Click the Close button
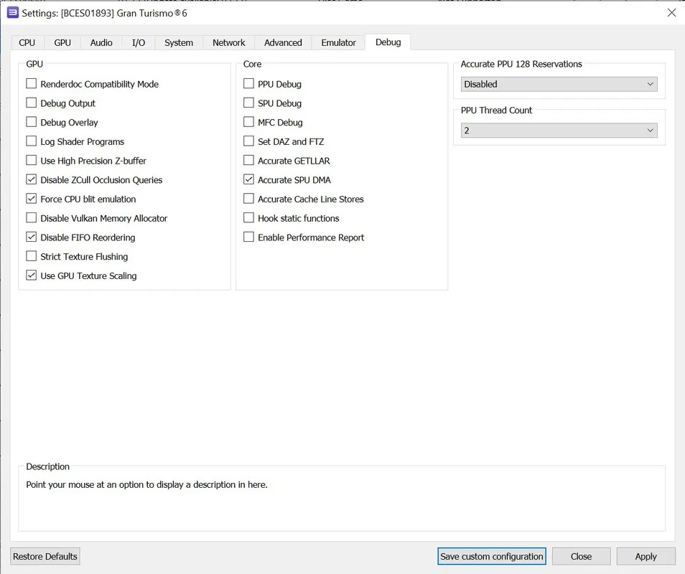 pos(581,557)
